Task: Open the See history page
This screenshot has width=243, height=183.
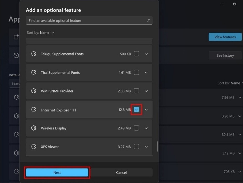Action: 225,55
